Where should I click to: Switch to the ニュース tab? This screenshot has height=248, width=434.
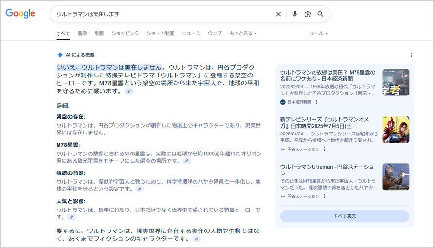click(191, 33)
